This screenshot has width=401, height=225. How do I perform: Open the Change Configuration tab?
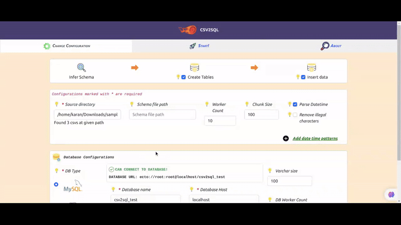pyautogui.click(x=66, y=46)
